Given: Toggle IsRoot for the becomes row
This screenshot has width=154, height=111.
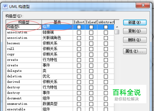Looking at the screenshot, I should (x=79, y=43).
